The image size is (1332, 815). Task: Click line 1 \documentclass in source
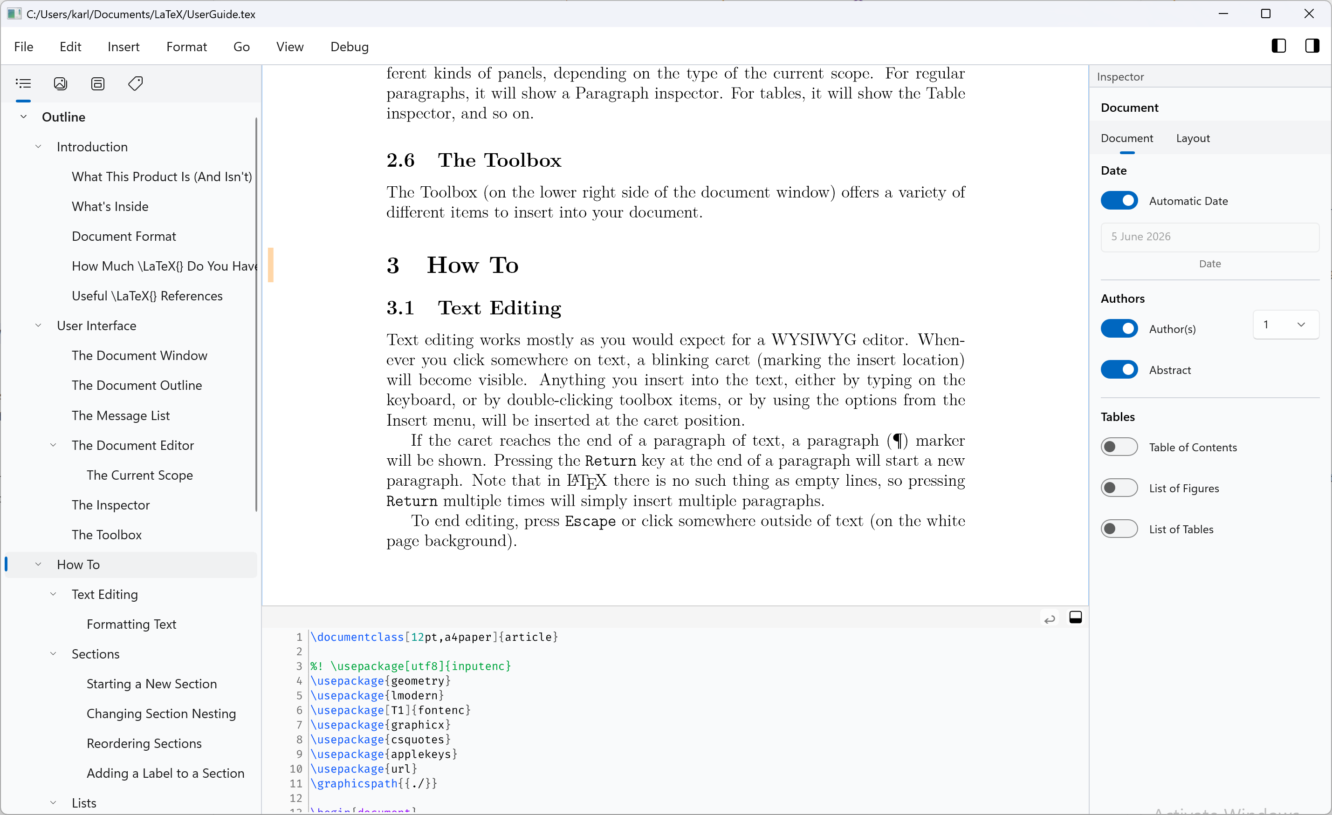pyautogui.click(x=434, y=637)
